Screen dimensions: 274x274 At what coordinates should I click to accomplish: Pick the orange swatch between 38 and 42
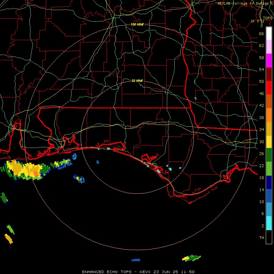[x=269, y=115]
